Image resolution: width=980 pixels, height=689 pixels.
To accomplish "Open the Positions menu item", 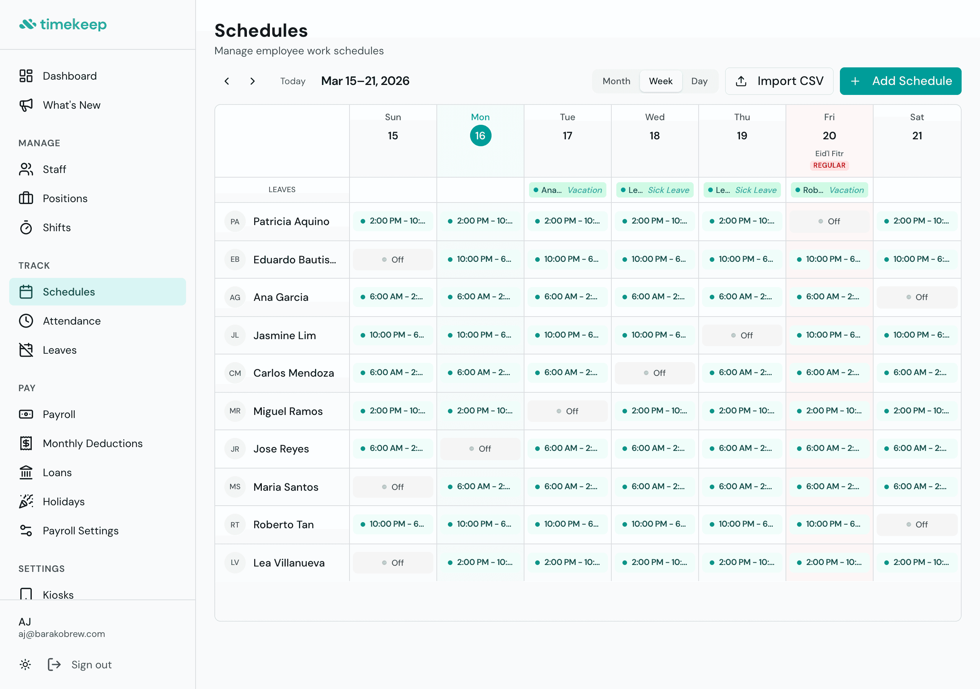I will tap(65, 198).
